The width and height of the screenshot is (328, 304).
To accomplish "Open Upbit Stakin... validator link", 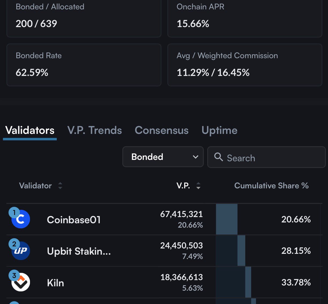I will (x=79, y=251).
